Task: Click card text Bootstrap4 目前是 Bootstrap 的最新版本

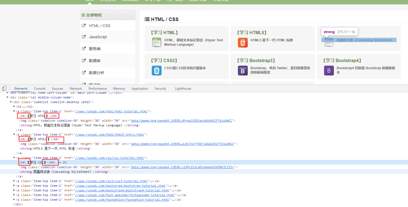Action: pyautogui.click(x=366, y=70)
